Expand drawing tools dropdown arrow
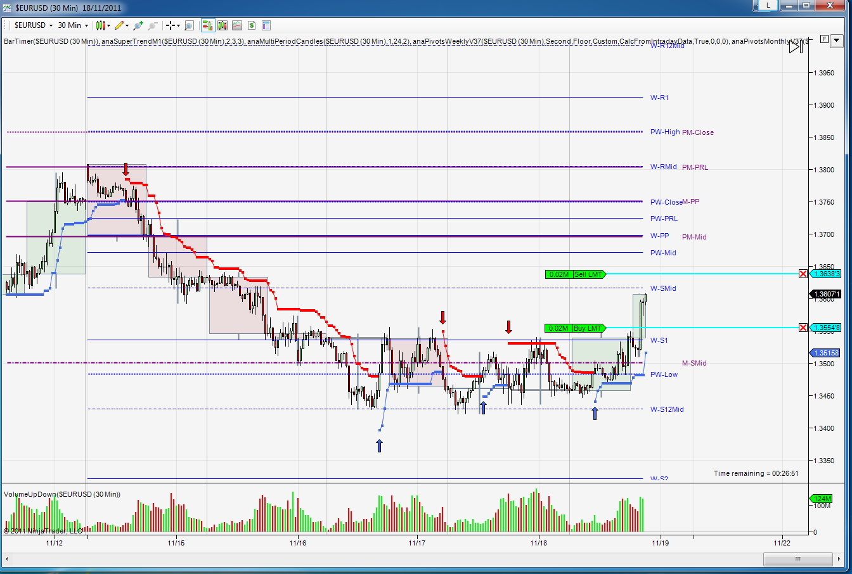Image resolution: width=852 pixels, height=574 pixels. point(127,25)
